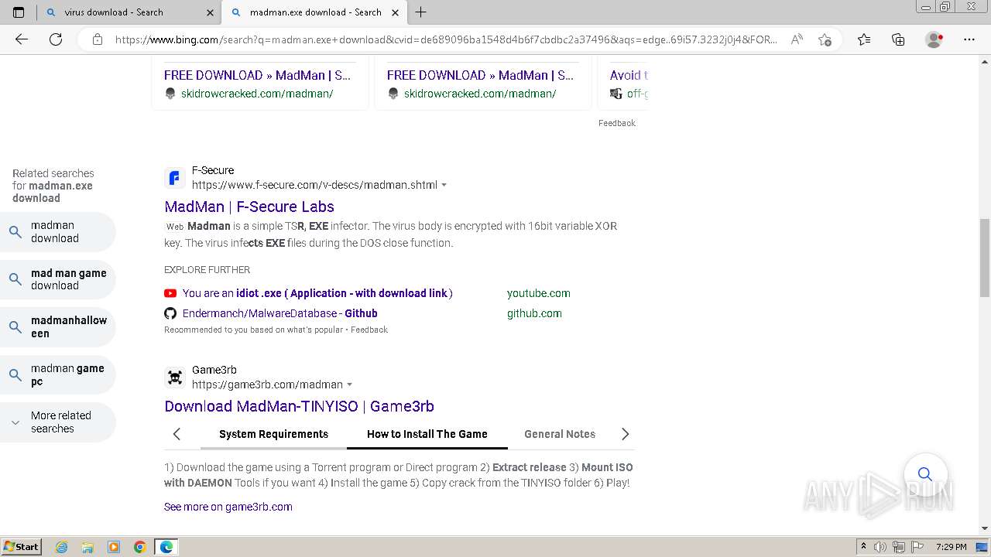Open second 'FREE DOWNLOAD » MadMan' card
The width and height of the screenshot is (991, 557).
click(481, 75)
